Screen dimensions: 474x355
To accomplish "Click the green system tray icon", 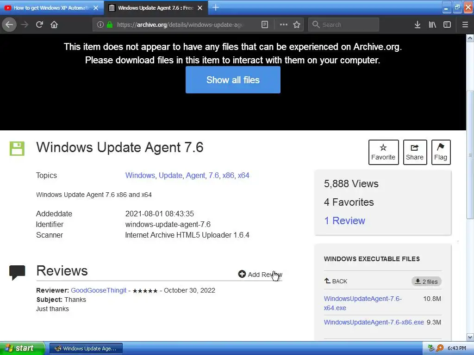I will click(x=431, y=349).
